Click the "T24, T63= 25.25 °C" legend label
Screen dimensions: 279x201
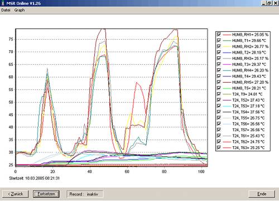(248, 147)
